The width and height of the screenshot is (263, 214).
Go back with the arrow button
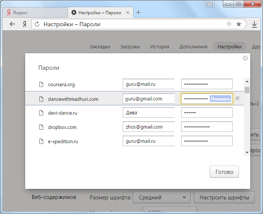(12, 24)
